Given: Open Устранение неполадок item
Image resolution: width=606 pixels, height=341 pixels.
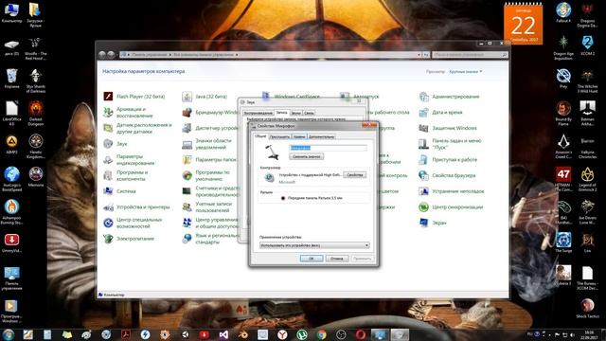Looking at the screenshot, I should pyautogui.click(x=452, y=191).
